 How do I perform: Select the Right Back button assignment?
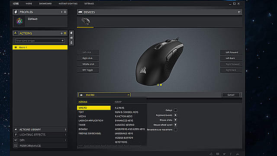pyautogui.click(x=231, y=70)
